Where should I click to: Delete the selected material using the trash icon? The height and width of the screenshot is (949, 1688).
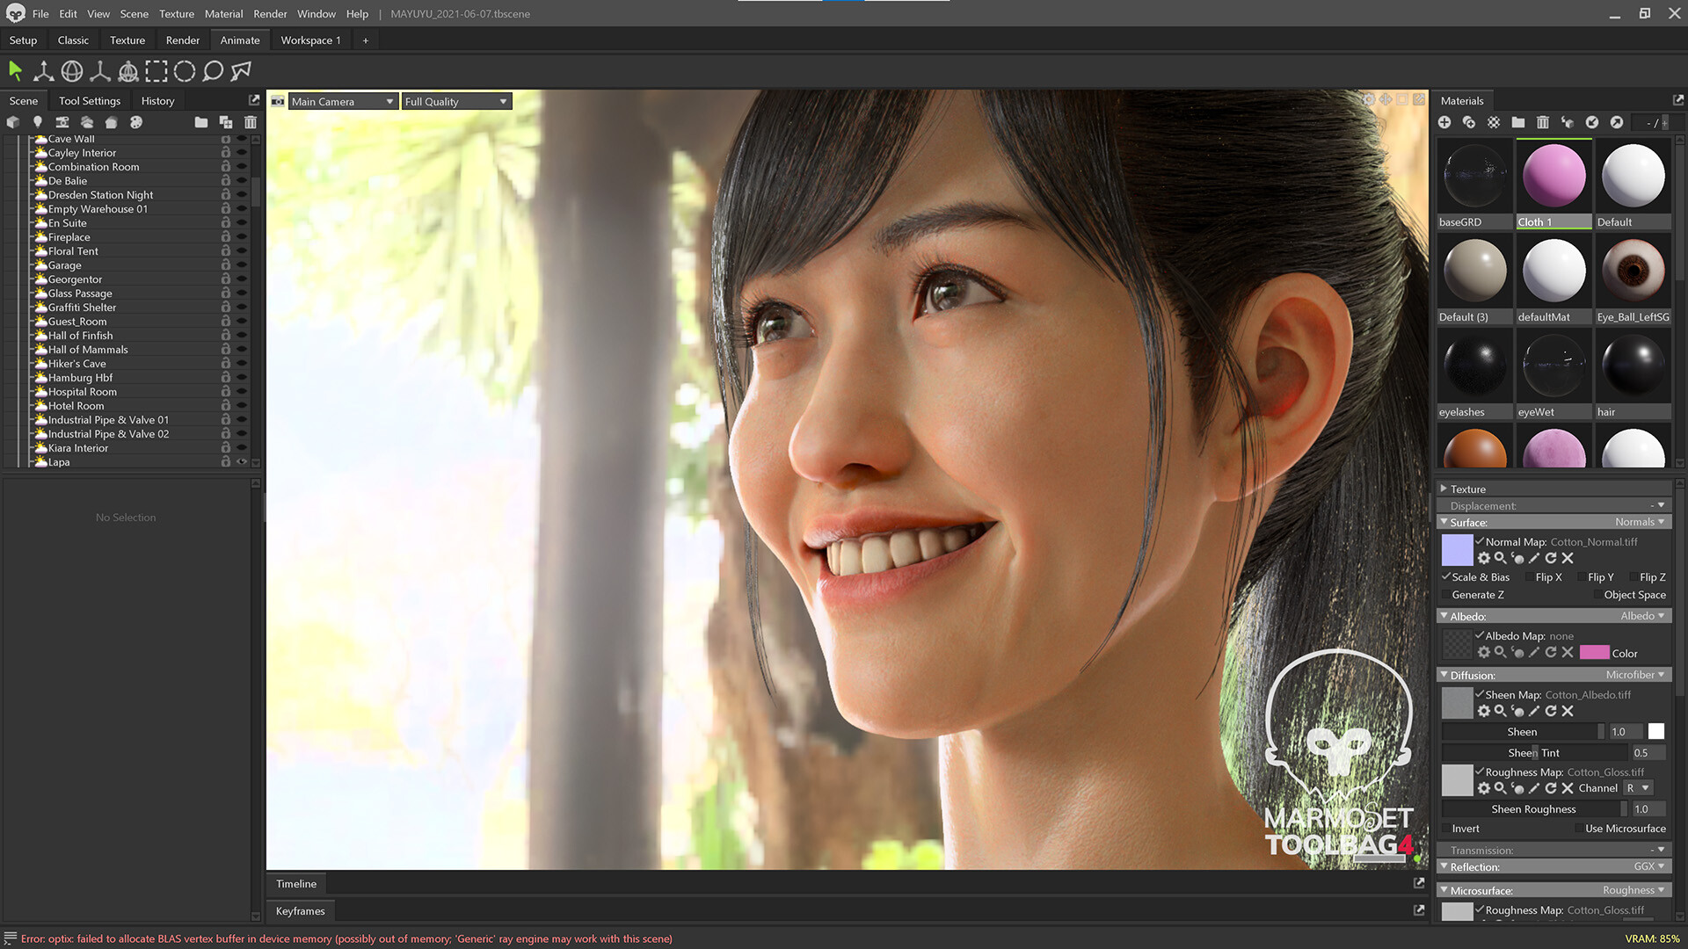[1543, 122]
